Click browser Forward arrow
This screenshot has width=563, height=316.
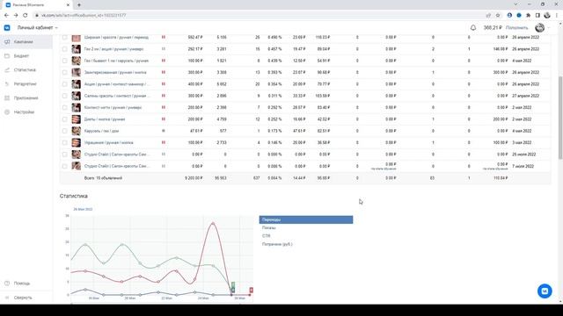click(16, 16)
